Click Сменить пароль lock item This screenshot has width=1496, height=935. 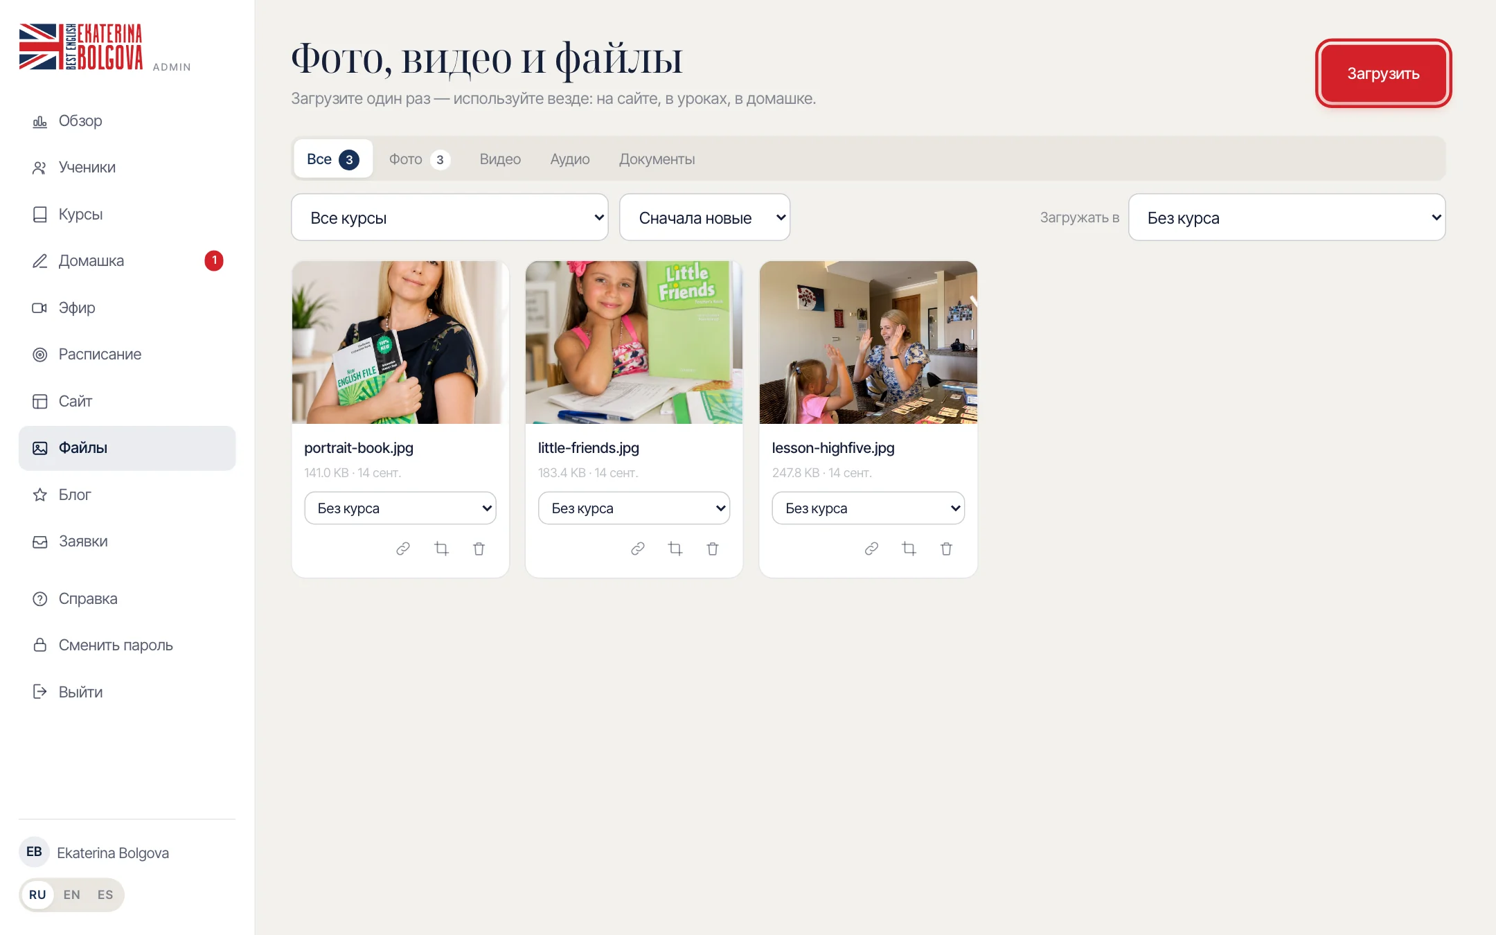(x=127, y=645)
